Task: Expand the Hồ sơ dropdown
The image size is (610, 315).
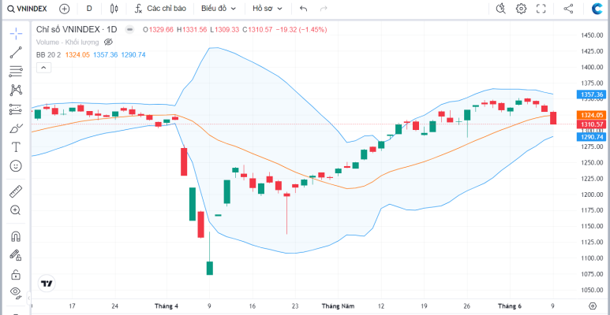Action: [x=268, y=9]
